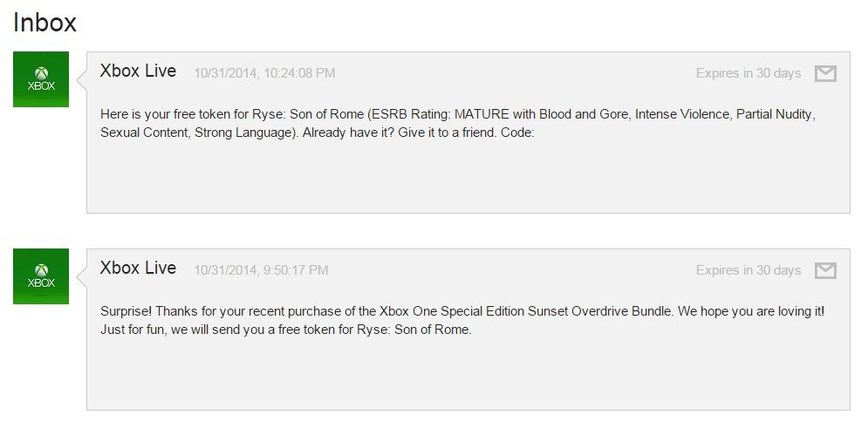Click the Inbox heading

44,24
